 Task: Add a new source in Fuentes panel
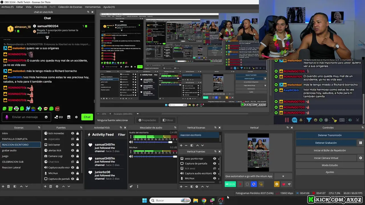tap(45, 186)
